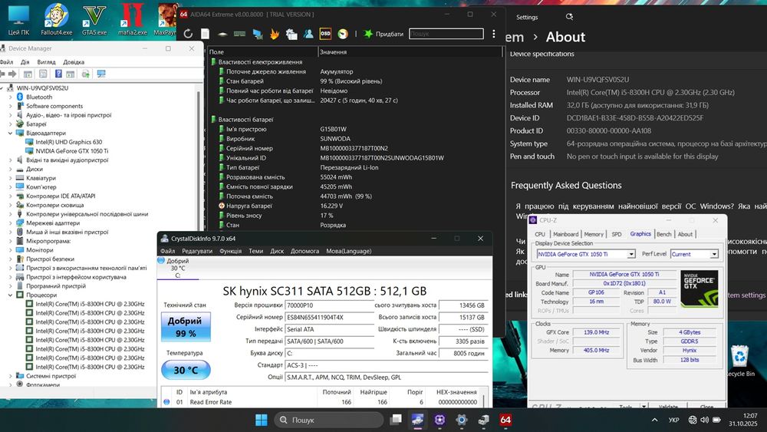Open the Recycle Bin desktop icon
This screenshot has width=767, height=432.
point(739,355)
